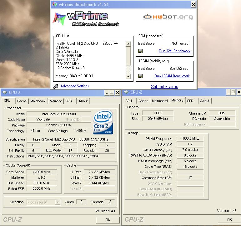This screenshot has width=241, height=226.
Task: Click the DC Mode Symmetric field
Action: pyautogui.click(x=222, y=119)
